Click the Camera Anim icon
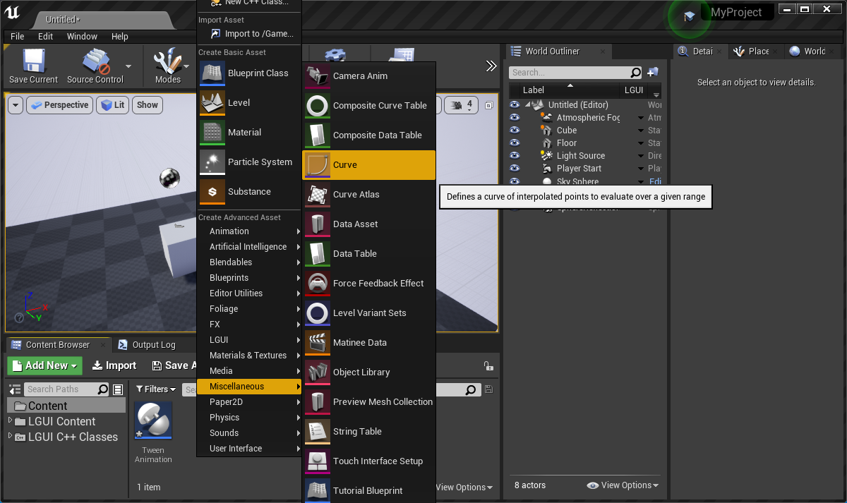This screenshot has width=847, height=503. pyautogui.click(x=318, y=76)
